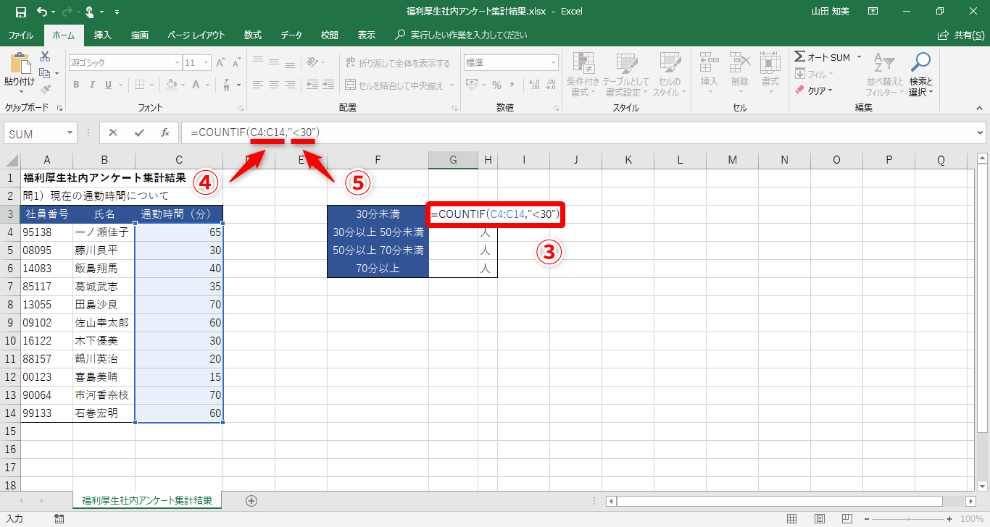This screenshot has width=990, height=527.
Task: Click Merge and Center (セルを結合して中央揃え)
Action: coord(394,85)
